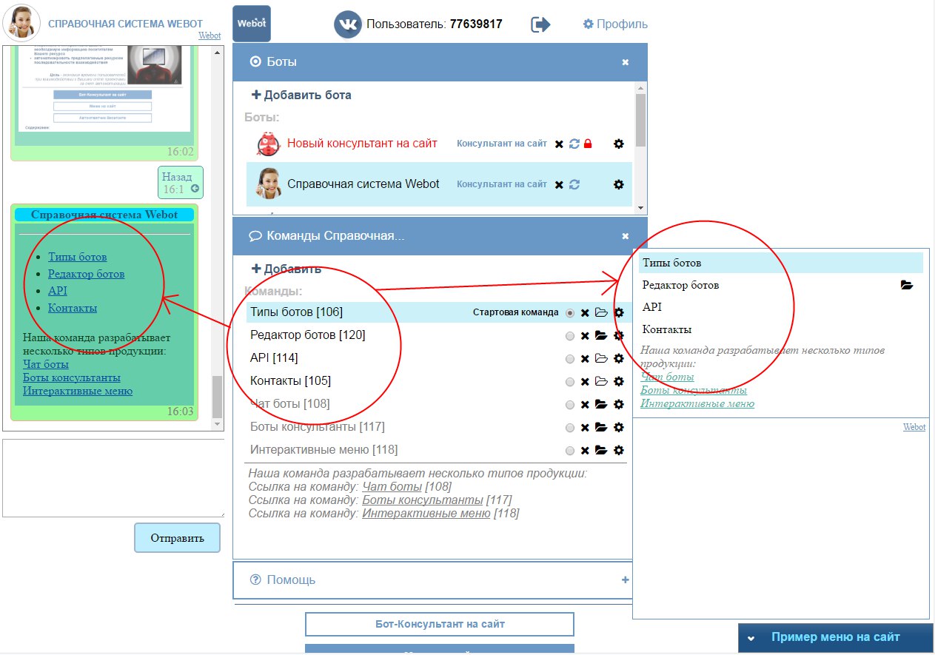Delete the Новый консультант на сайт bot
The height and width of the screenshot is (655, 935).
559,144
